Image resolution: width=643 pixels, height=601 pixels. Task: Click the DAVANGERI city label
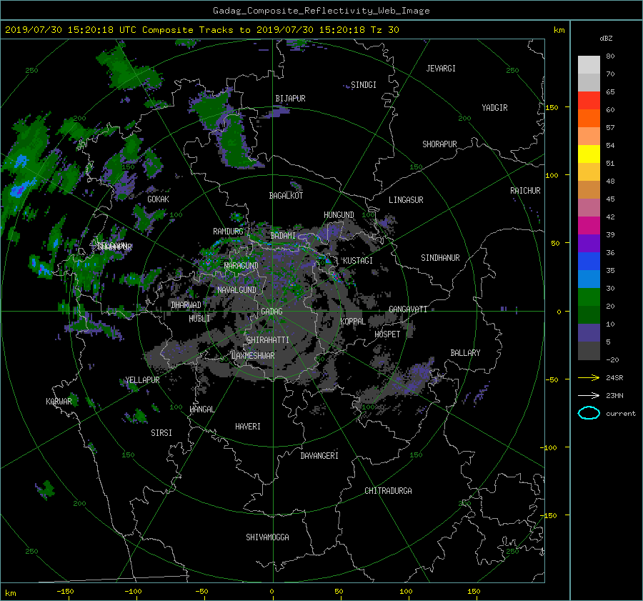pyautogui.click(x=319, y=456)
